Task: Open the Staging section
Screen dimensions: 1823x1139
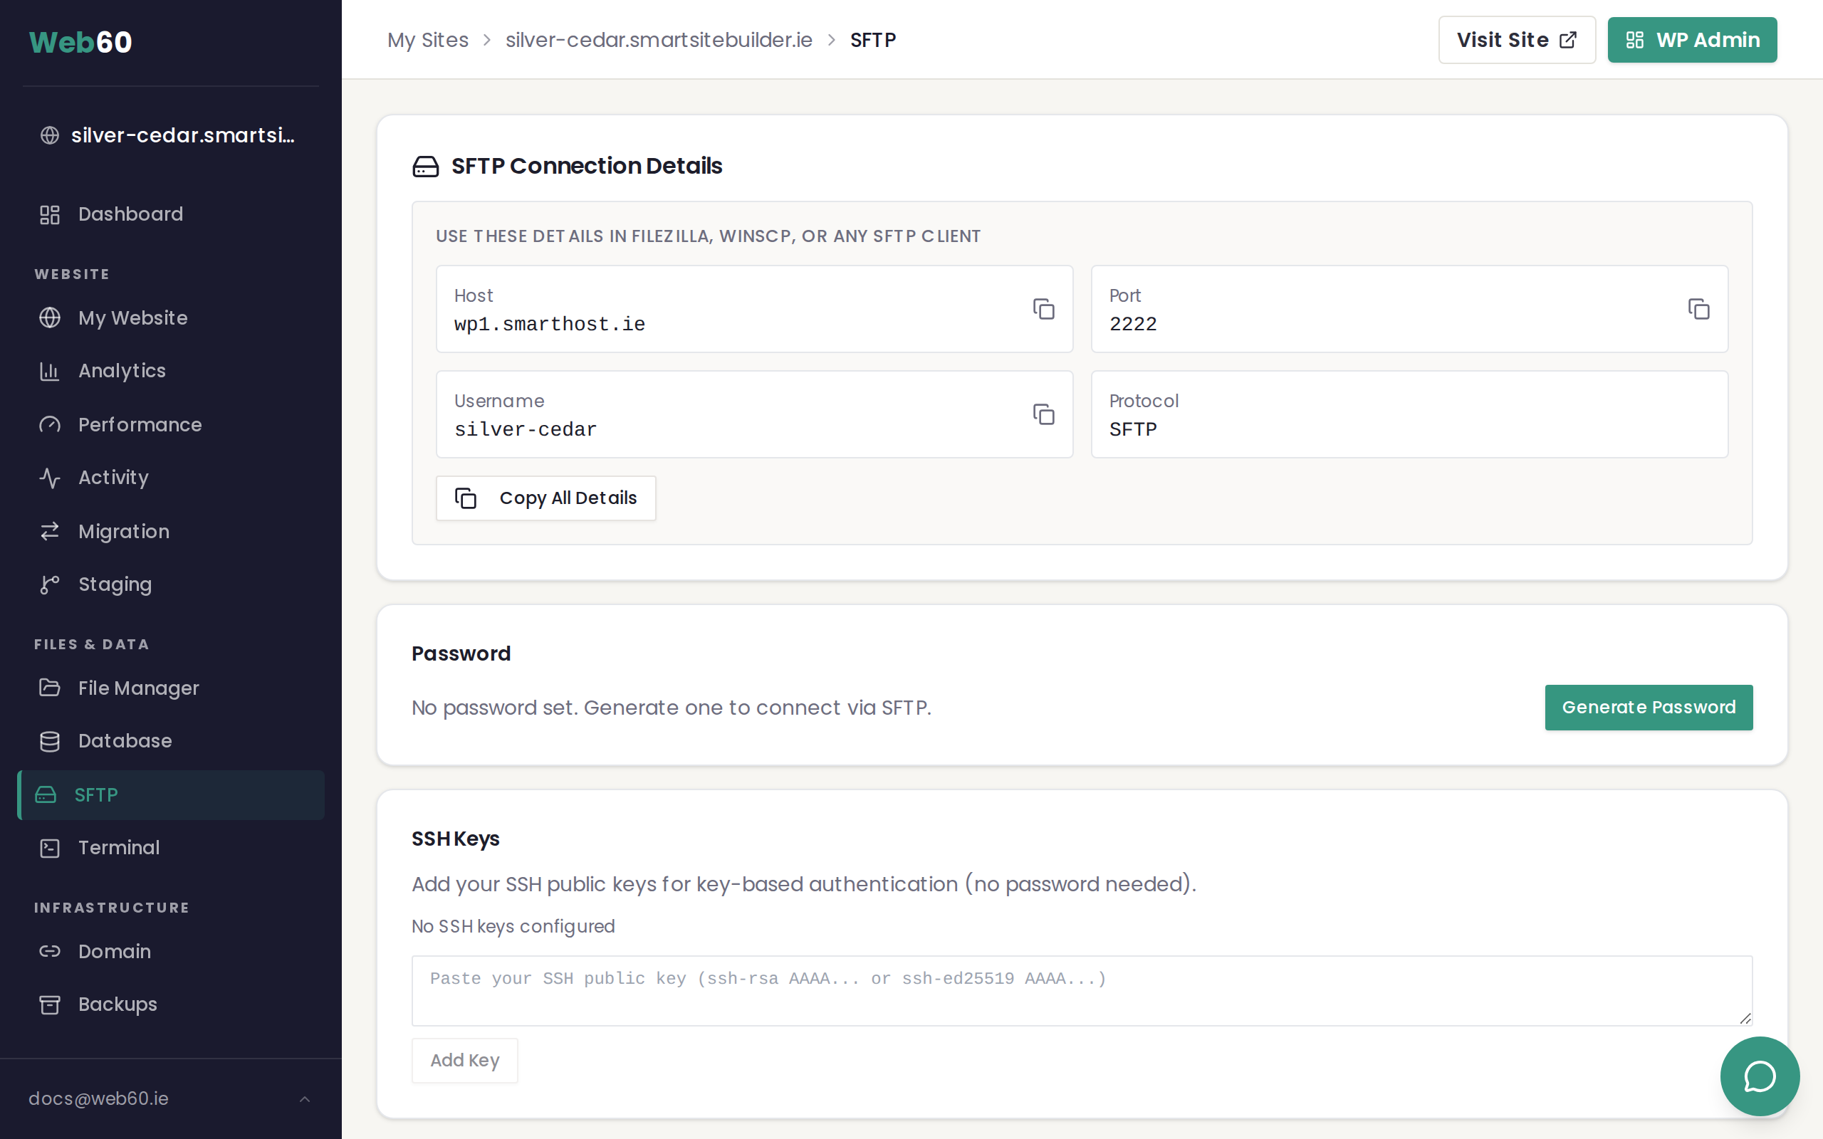Action: [115, 584]
